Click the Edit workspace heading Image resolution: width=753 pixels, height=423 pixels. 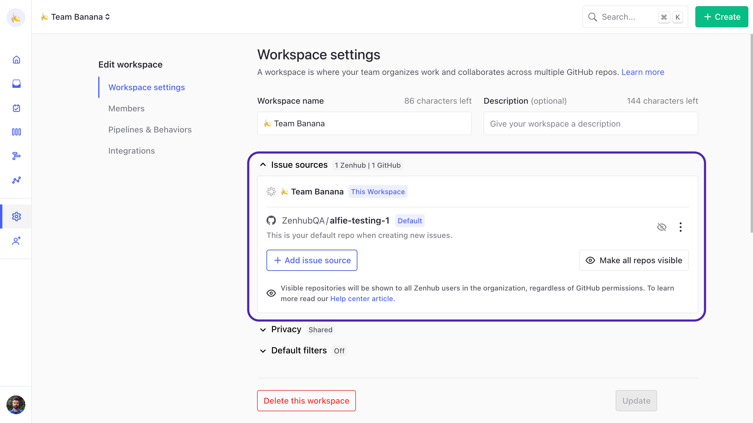(130, 64)
